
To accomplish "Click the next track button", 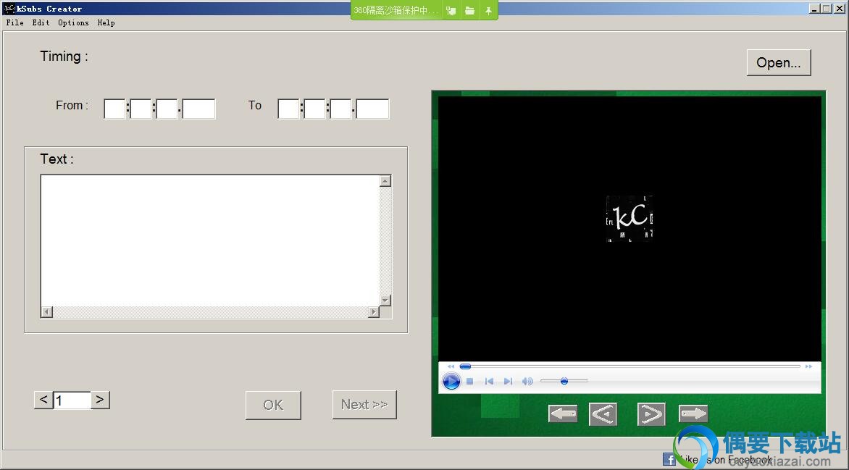I will [x=508, y=381].
